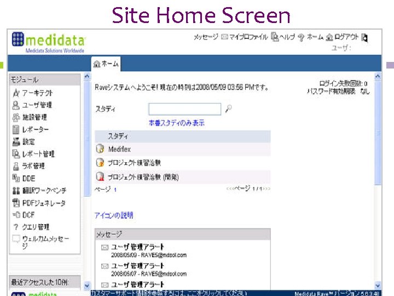Image resolution: width=394 pixels, height=296 pixels.
Task: Click the スタディ column header
Action: coord(183,136)
